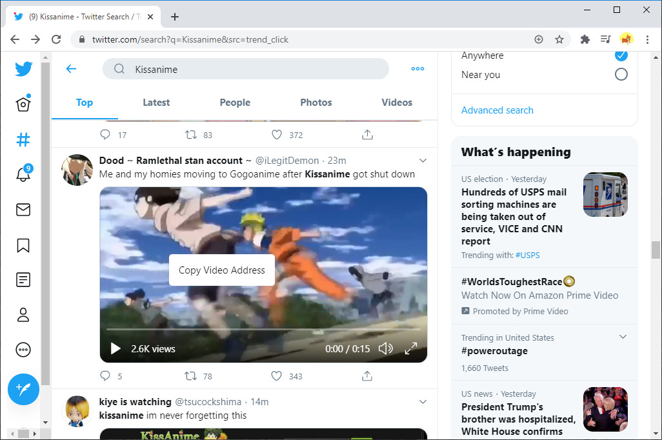Click the Kissanime search input field

(x=245, y=68)
